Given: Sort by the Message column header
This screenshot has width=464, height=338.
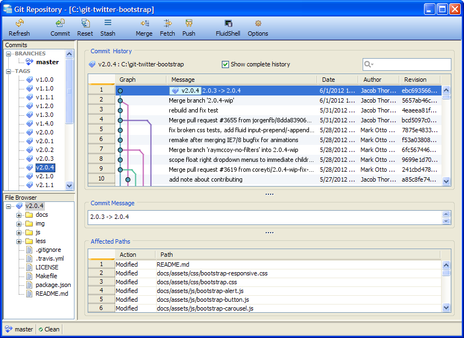Looking at the screenshot, I should pos(242,80).
